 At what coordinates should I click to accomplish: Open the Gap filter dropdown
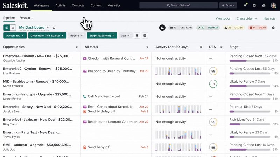pos(125,36)
